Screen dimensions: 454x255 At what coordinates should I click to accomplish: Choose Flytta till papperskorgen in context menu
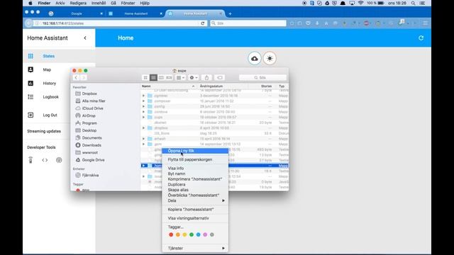195,159
